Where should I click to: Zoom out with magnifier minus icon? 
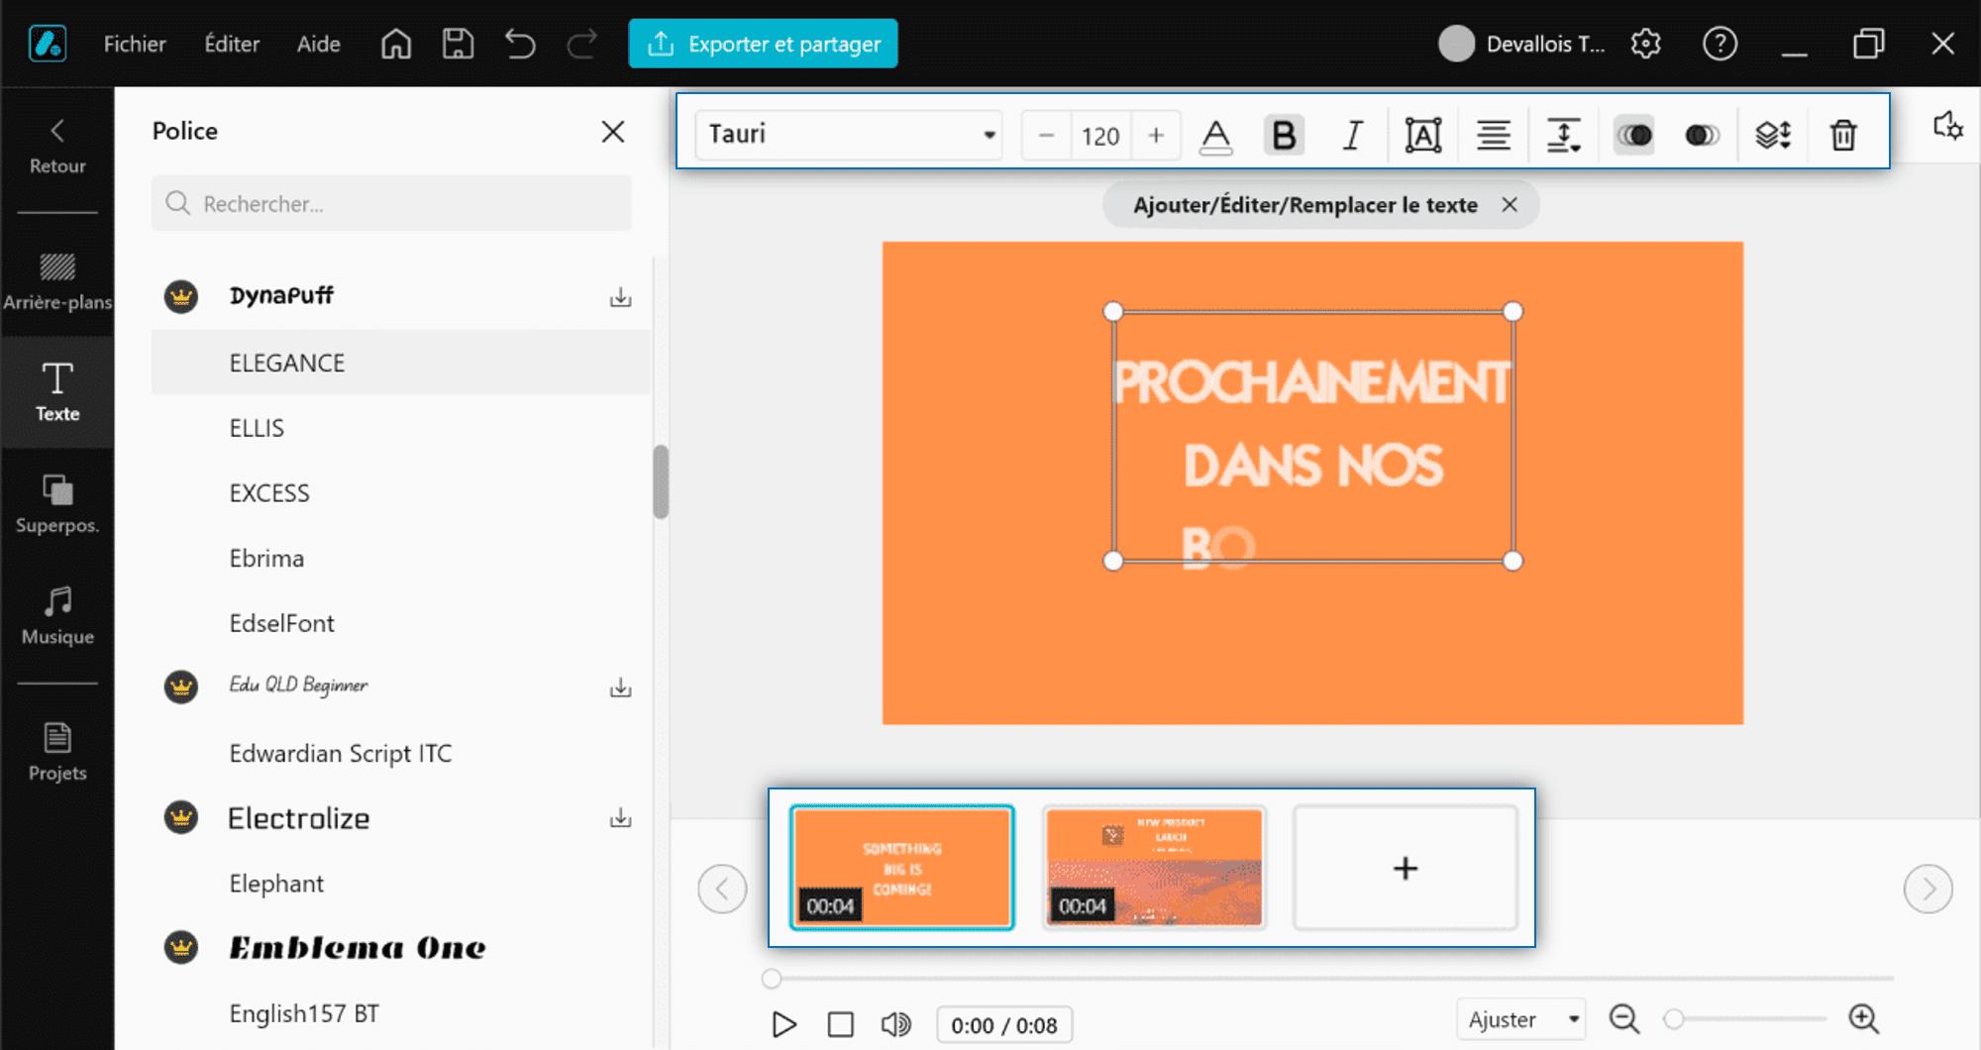(1624, 1018)
